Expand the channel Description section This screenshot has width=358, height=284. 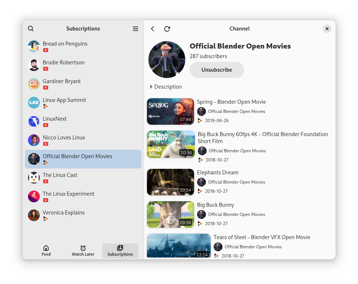pos(166,87)
